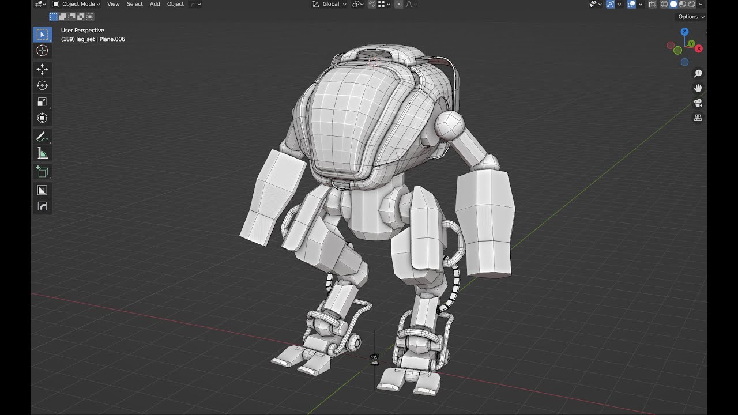Image resolution: width=738 pixels, height=415 pixels.
Task: Toggle X-ray mode
Action: coord(652,4)
